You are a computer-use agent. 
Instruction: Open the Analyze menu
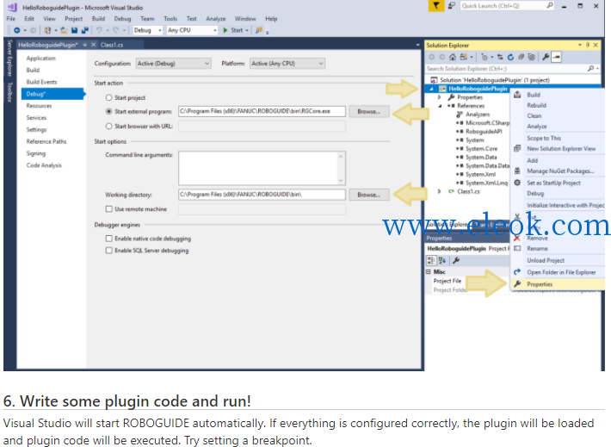click(x=215, y=19)
